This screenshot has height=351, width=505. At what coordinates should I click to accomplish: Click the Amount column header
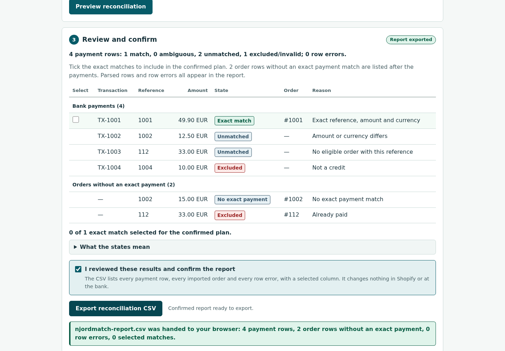pos(197,91)
